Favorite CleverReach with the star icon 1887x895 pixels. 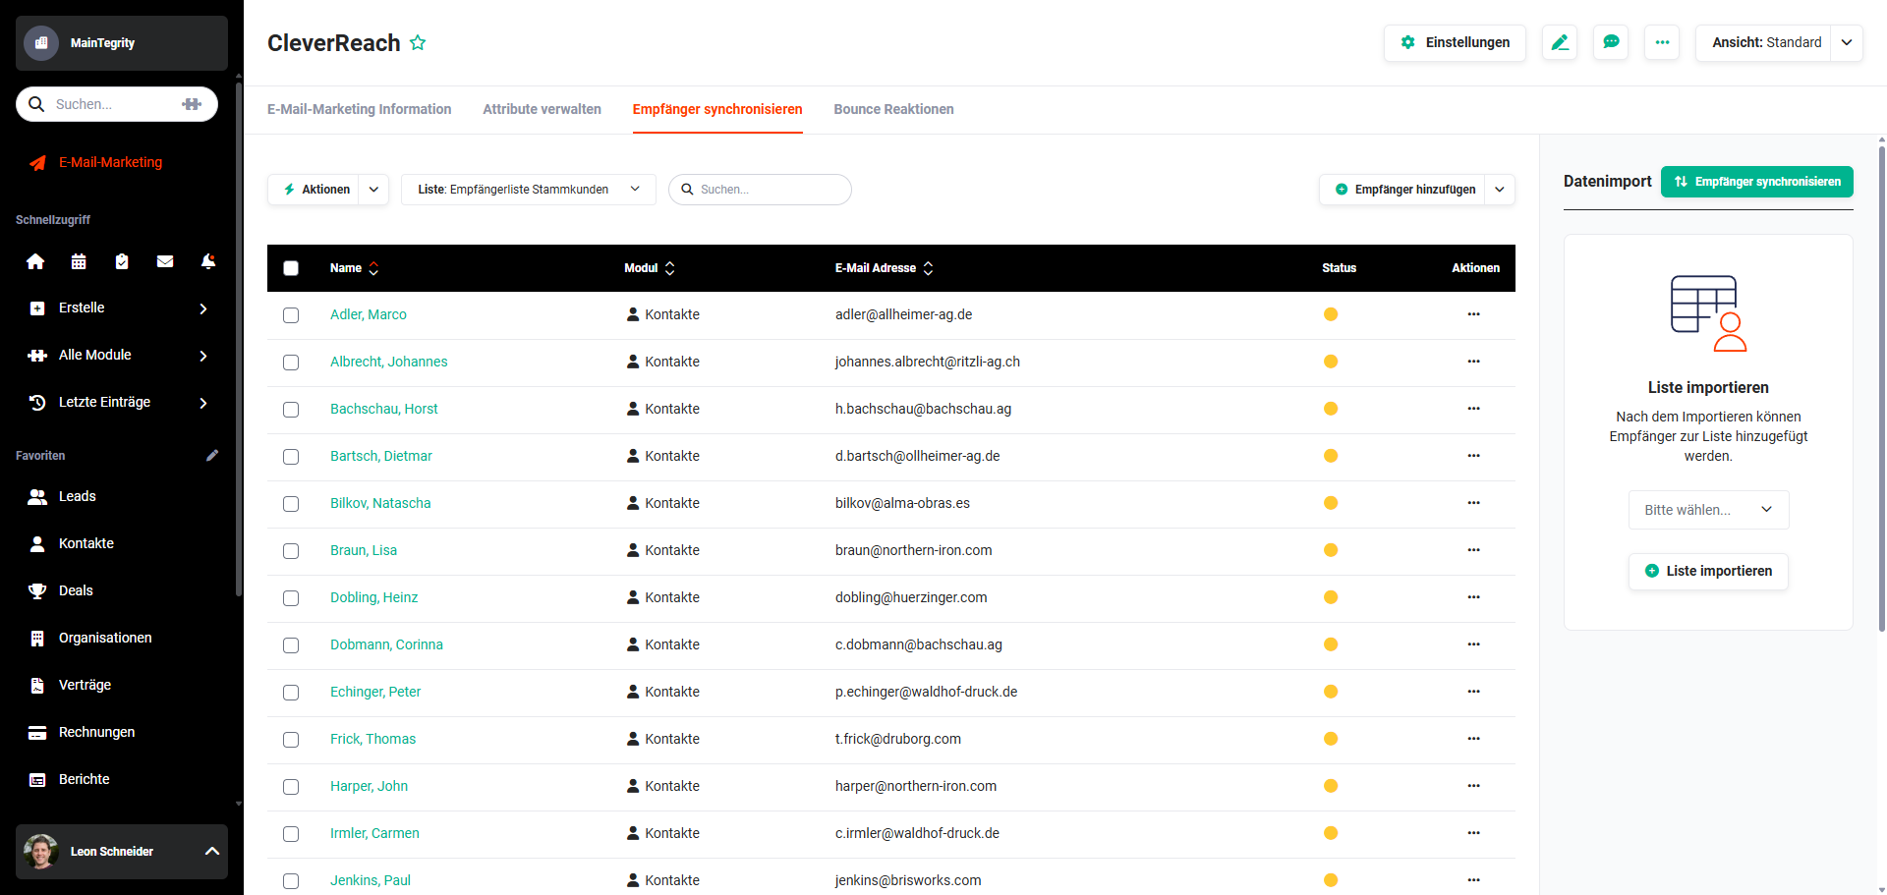[418, 43]
